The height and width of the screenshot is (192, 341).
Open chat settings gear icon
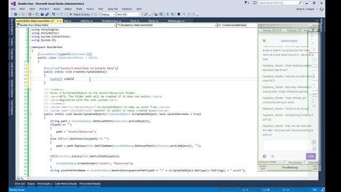click(x=264, y=156)
